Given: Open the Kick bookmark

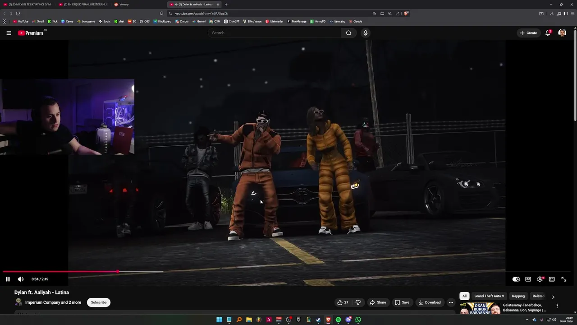Looking at the screenshot, I should pos(52,21).
